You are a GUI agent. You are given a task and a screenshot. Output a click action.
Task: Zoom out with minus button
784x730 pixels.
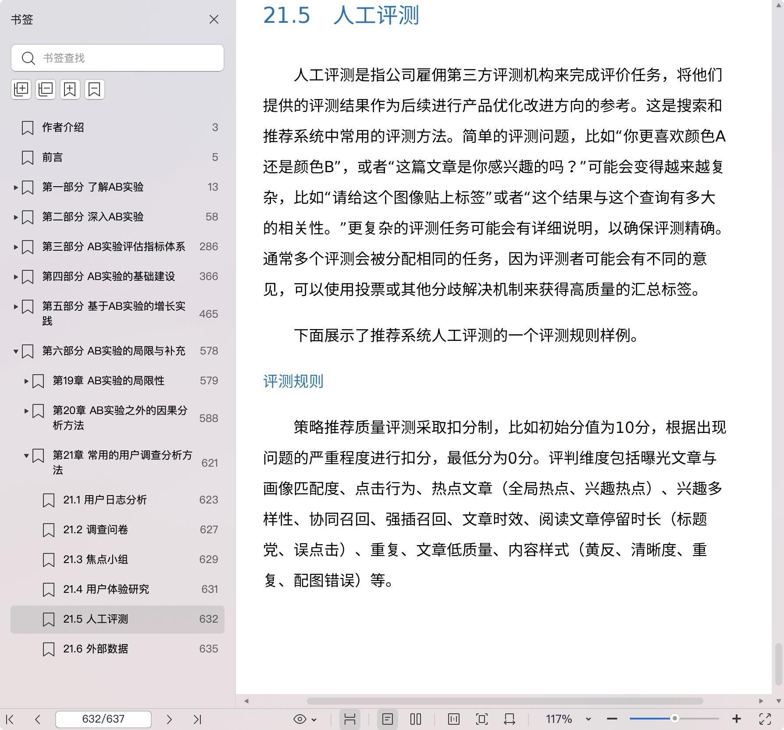pyautogui.click(x=612, y=719)
